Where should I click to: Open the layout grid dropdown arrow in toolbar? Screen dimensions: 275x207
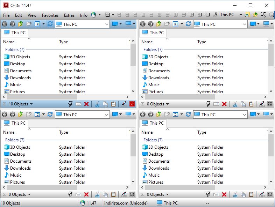coord(113,15)
